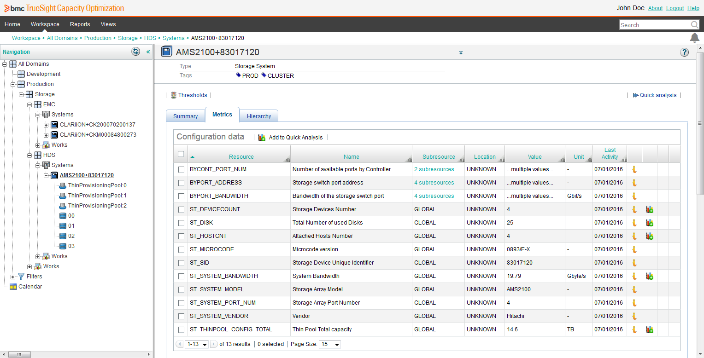Click the main page vertical scrollbar
Viewport: 704px width, 358px height.
point(700,122)
